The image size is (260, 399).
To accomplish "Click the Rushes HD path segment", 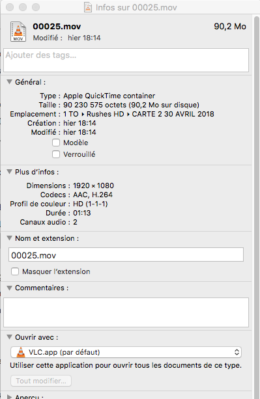I will pos(105,114).
